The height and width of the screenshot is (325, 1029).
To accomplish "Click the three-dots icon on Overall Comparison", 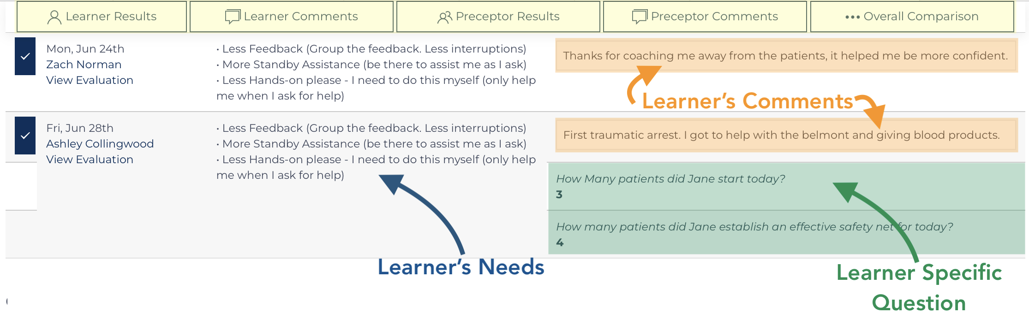I will (x=852, y=17).
